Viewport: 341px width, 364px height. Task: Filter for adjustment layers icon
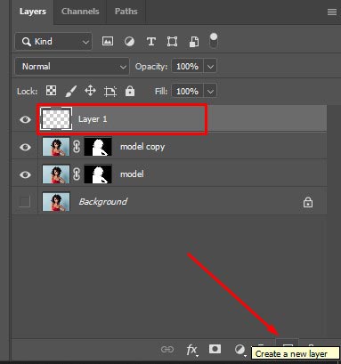(129, 42)
